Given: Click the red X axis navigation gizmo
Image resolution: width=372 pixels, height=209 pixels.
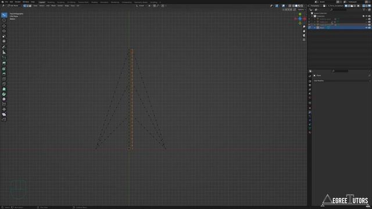Looking at the screenshot, I should point(305,19).
